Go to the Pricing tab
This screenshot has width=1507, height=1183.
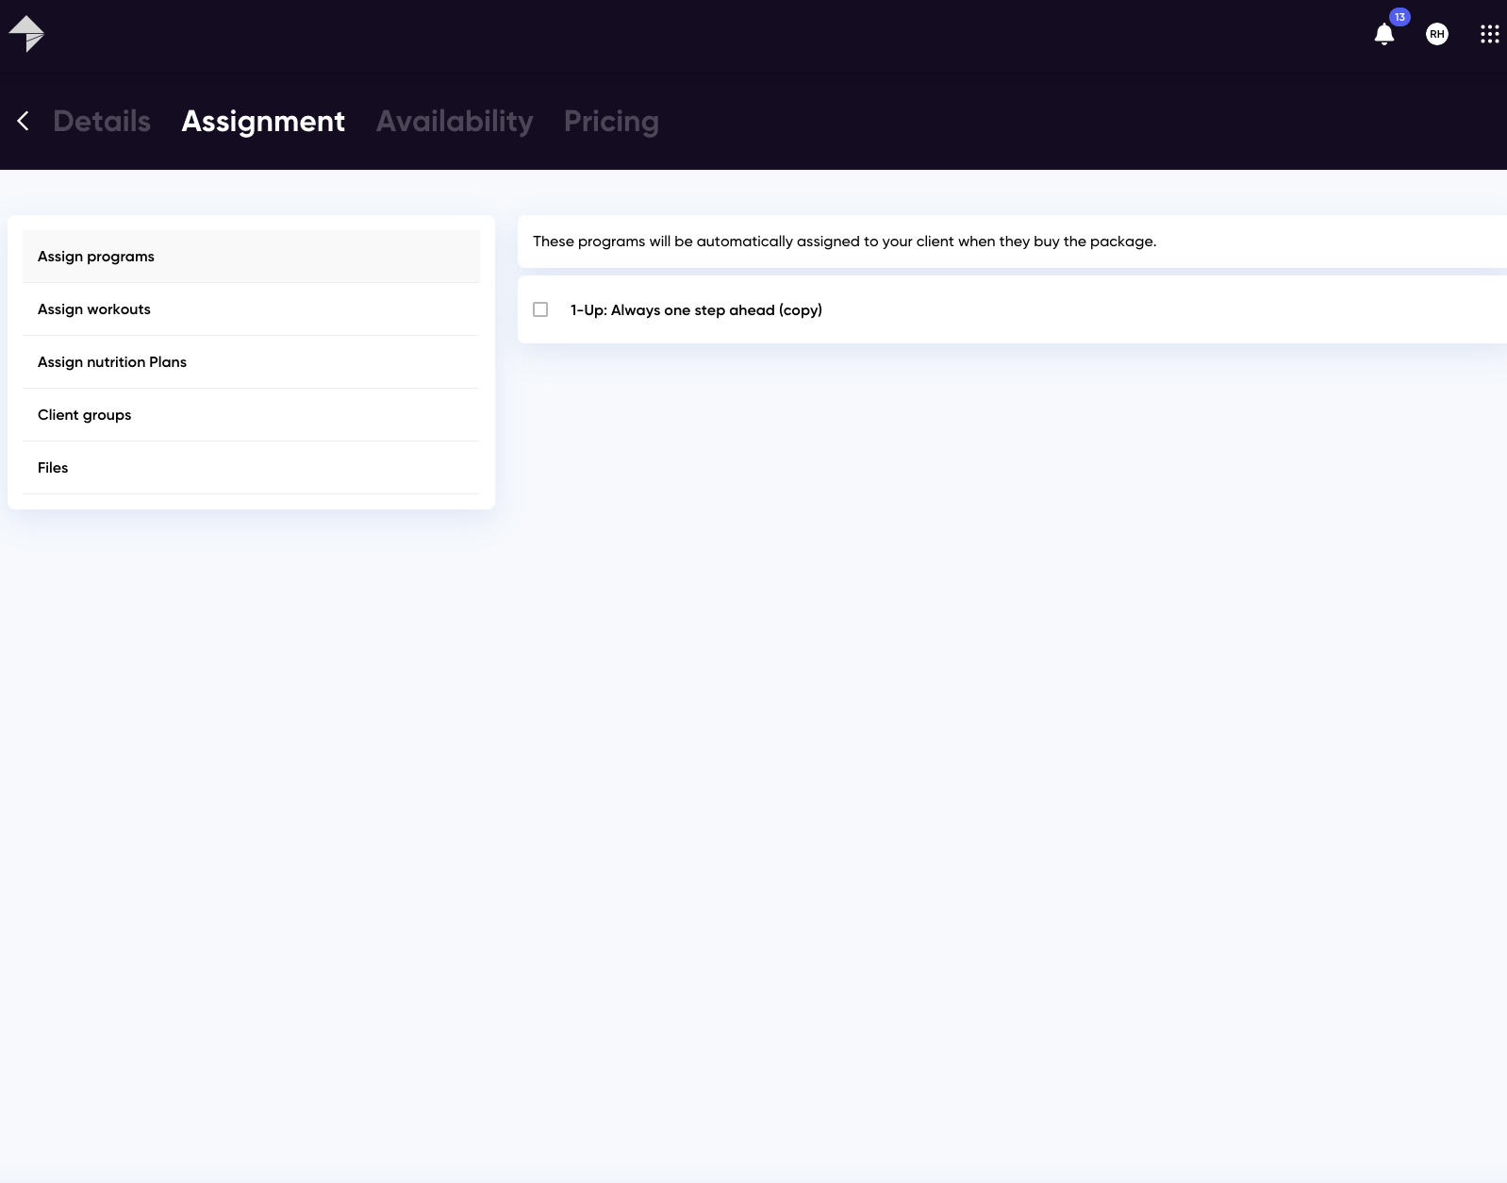pos(611,121)
